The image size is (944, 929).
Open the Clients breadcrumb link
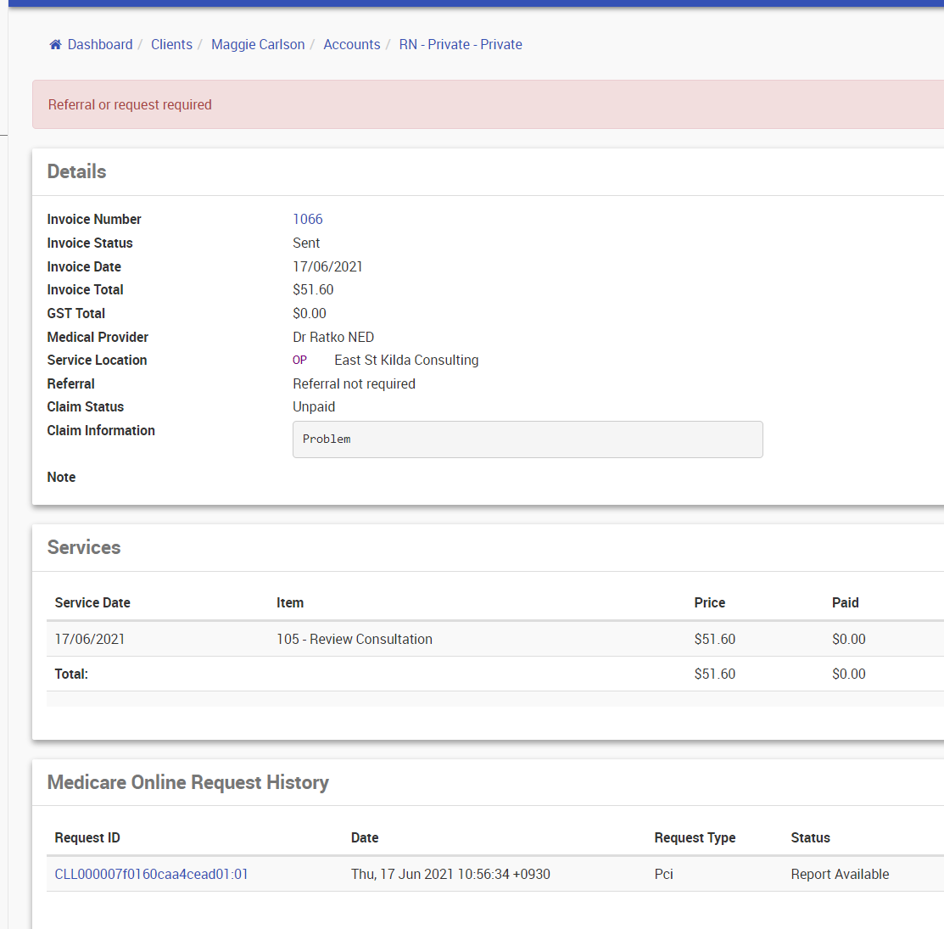pyautogui.click(x=171, y=45)
